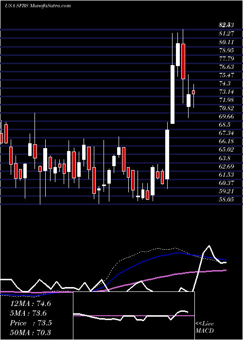Click the <<Live MACD label

(205, 327)
